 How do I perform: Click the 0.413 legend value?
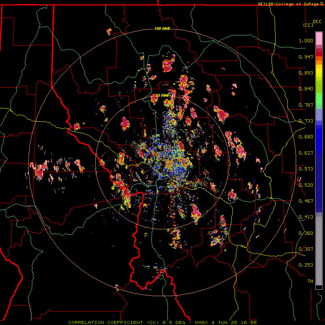[x=306, y=217]
